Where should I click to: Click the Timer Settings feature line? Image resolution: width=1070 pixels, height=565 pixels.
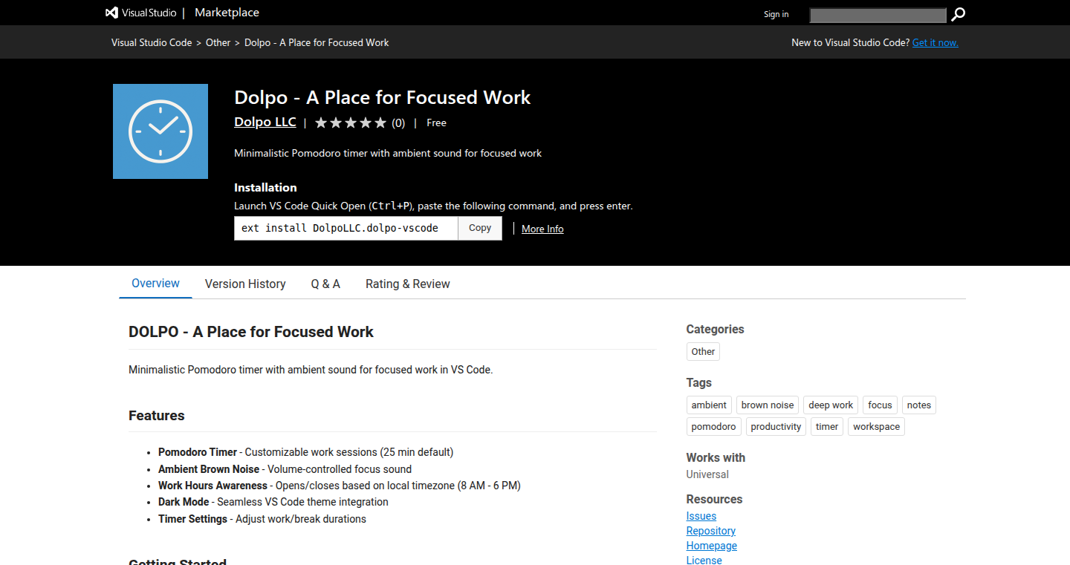click(x=262, y=519)
